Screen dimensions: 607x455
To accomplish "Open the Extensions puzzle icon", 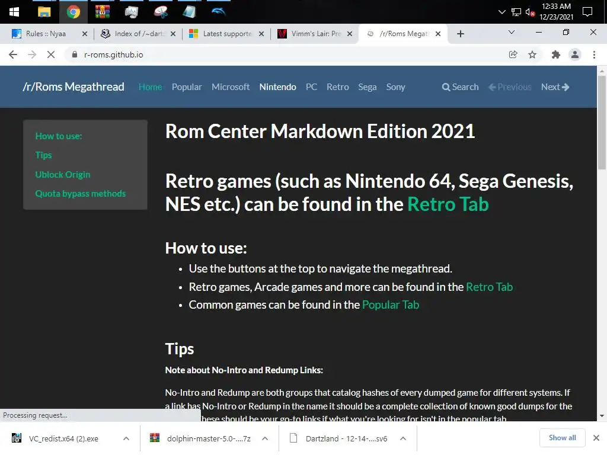I will [556, 55].
